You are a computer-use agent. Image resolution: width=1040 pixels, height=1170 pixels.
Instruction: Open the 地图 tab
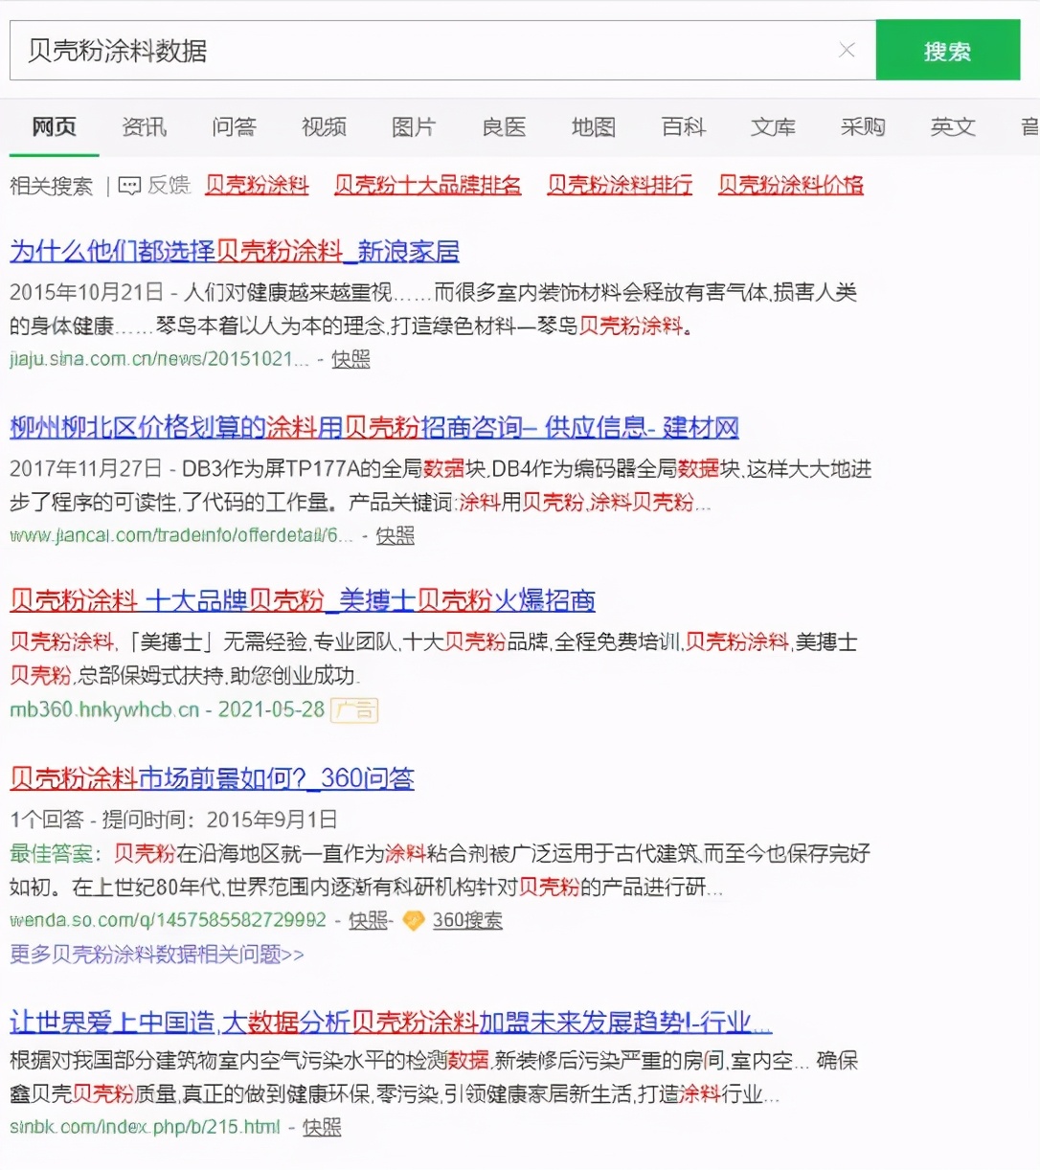[x=593, y=127]
